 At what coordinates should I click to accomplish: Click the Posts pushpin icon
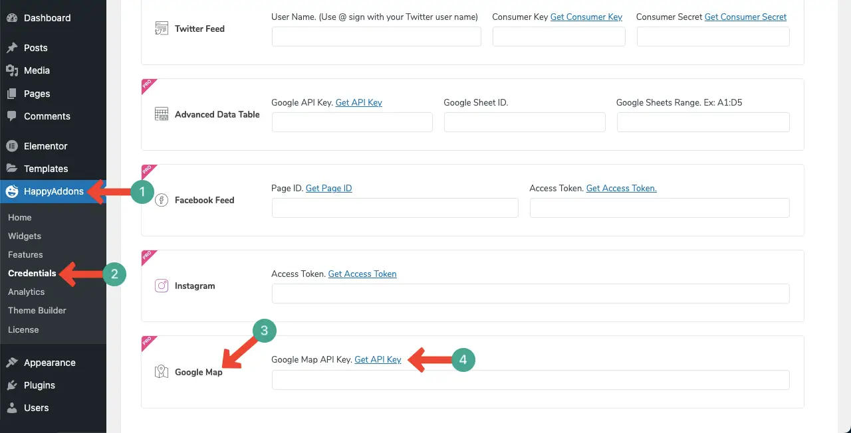pyautogui.click(x=12, y=48)
